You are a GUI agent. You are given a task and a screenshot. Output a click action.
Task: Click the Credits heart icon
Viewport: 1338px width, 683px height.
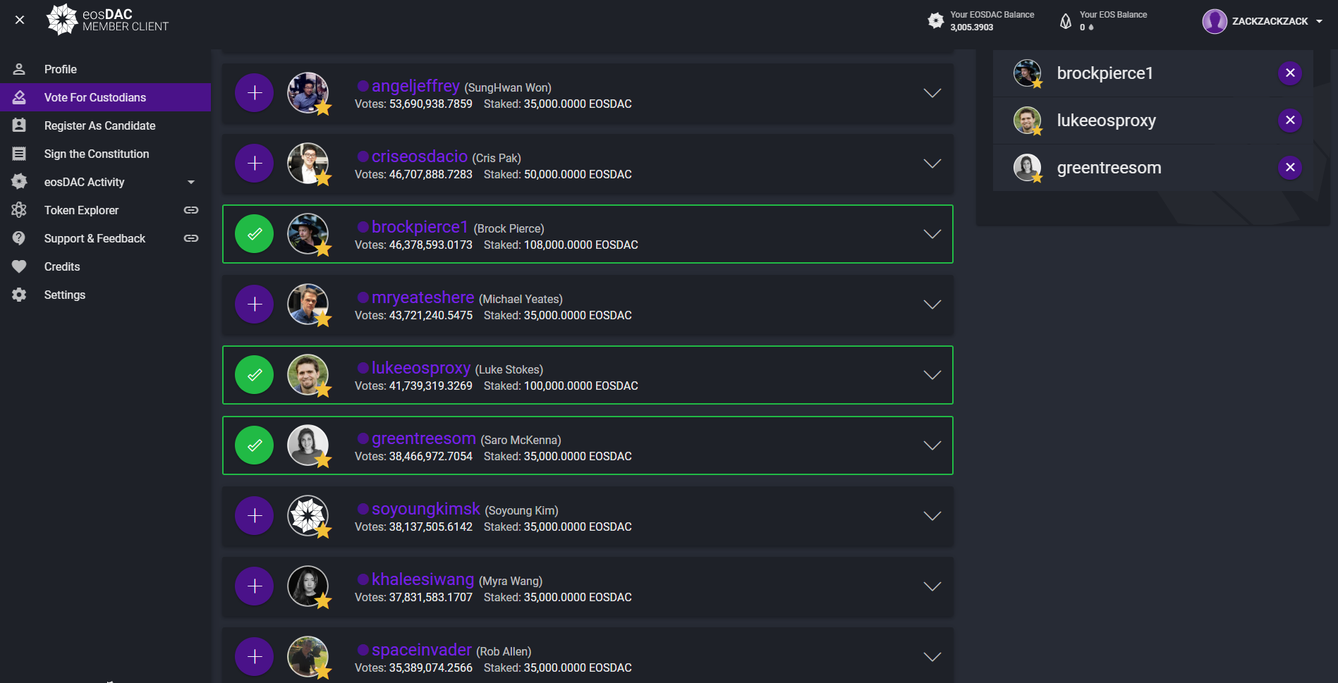tap(19, 266)
